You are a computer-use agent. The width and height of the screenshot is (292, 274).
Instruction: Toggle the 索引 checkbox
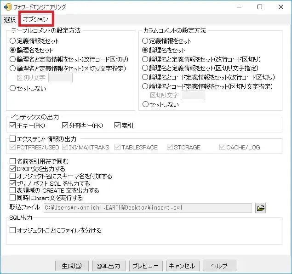pos(117,125)
